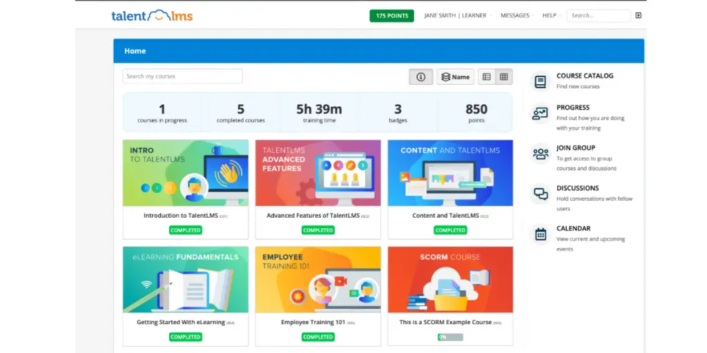Viewport: 707px width, 353px height.
Task: Click the 5h 39m training time stat
Action: [x=319, y=113]
